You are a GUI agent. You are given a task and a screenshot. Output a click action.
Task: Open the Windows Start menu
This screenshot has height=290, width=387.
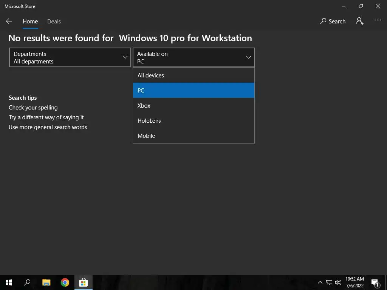pos(9,282)
